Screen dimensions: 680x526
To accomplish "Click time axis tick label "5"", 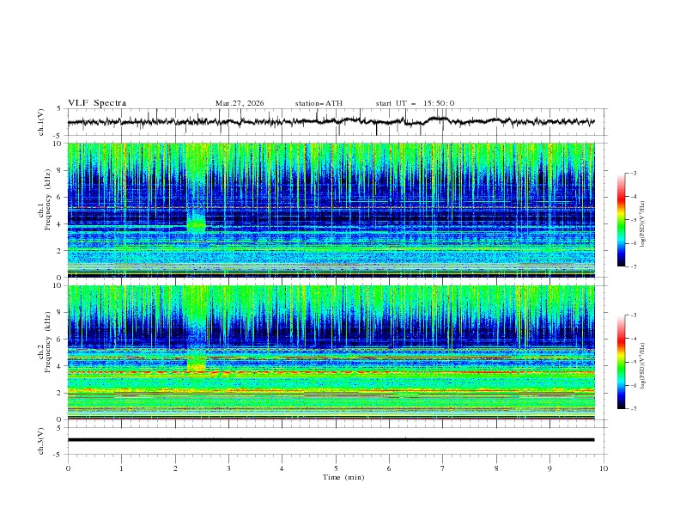I will tap(336, 468).
